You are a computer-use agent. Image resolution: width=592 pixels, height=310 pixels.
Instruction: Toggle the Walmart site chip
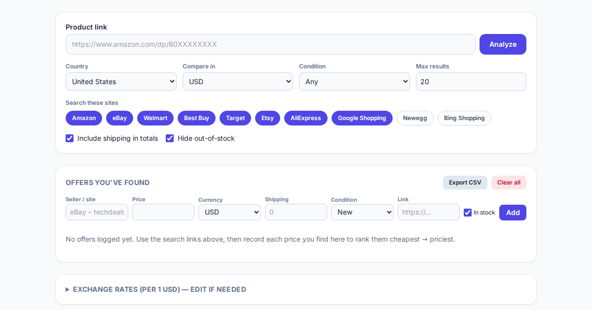point(155,118)
